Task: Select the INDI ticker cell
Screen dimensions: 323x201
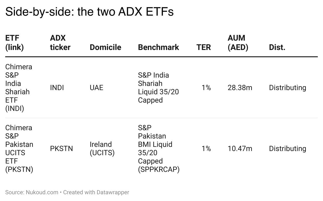Action: [x=57, y=88]
